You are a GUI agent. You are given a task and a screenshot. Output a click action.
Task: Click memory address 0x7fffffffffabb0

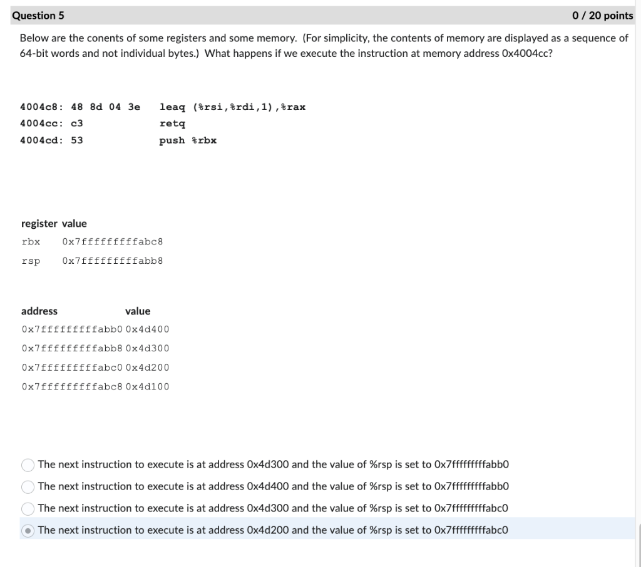(72, 329)
